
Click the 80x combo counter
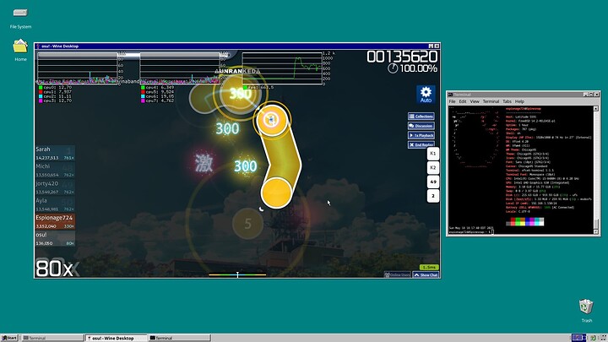pyautogui.click(x=54, y=269)
